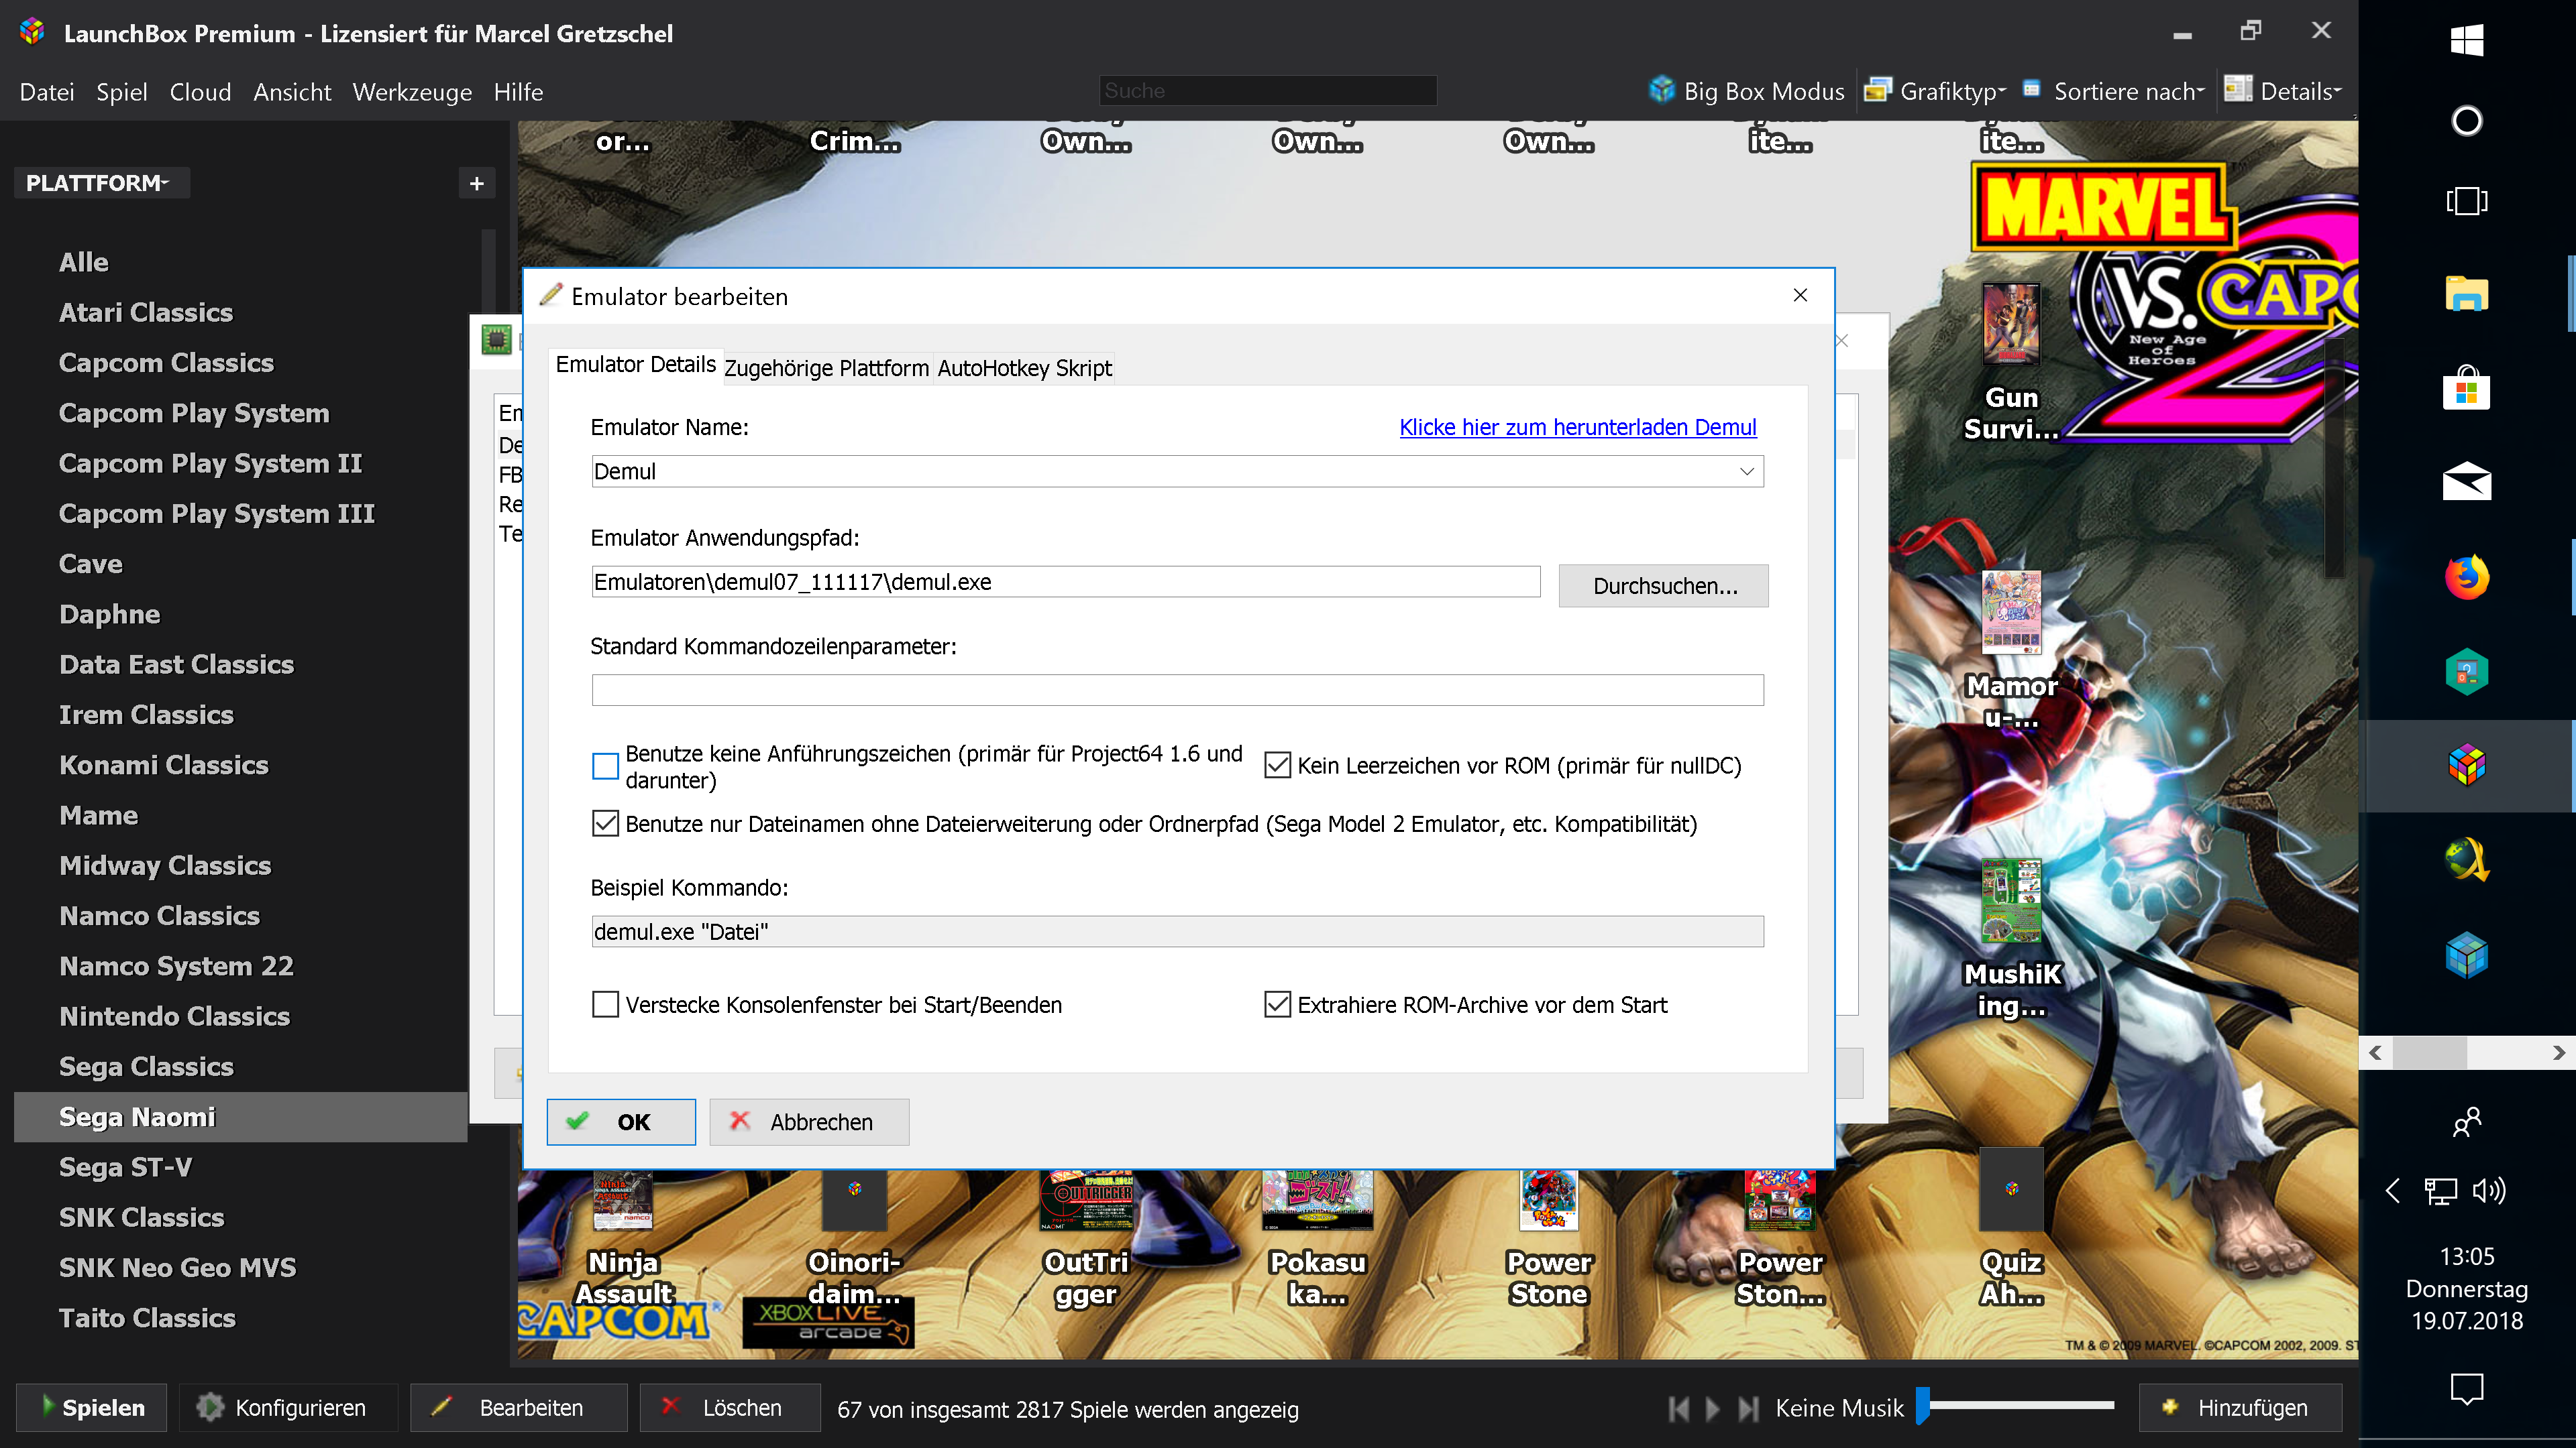The image size is (2576, 1448).
Task: Click the Durchsuchen button
Action: pos(1663,586)
